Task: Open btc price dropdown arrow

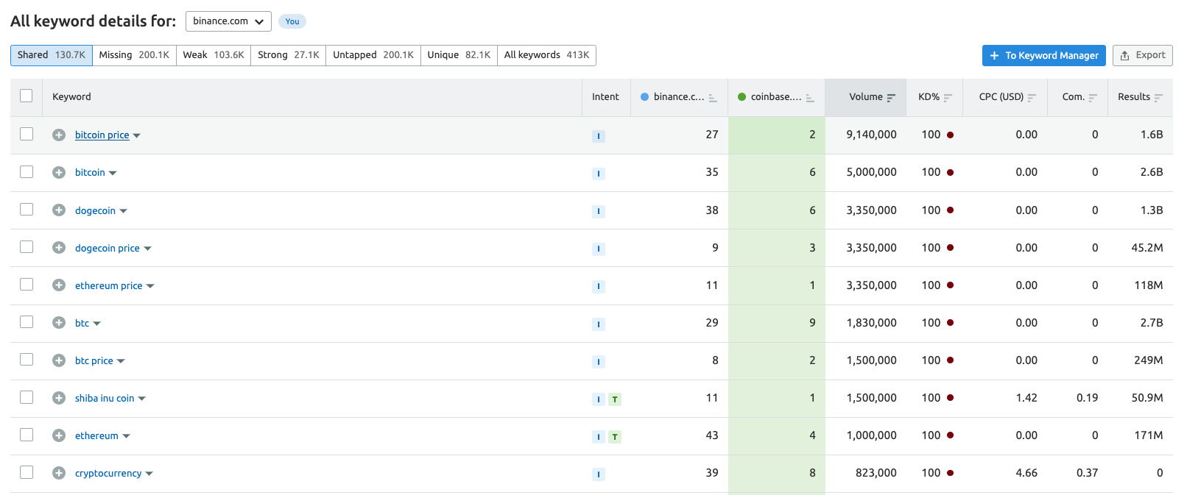Action: (121, 362)
